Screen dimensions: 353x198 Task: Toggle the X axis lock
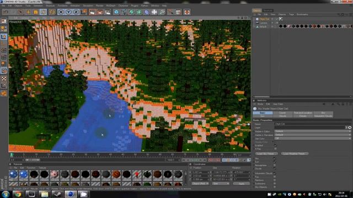[61, 12]
